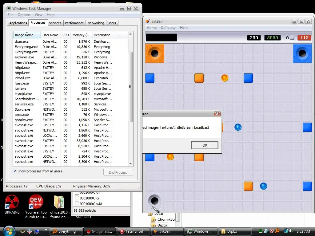Click the Windows Start orb
This screenshot has width=315, height=236.
9,231
